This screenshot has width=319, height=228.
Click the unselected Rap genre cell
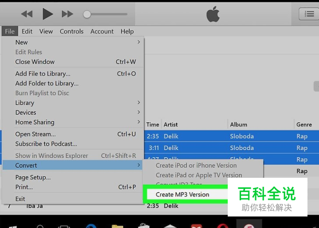[x=302, y=171]
